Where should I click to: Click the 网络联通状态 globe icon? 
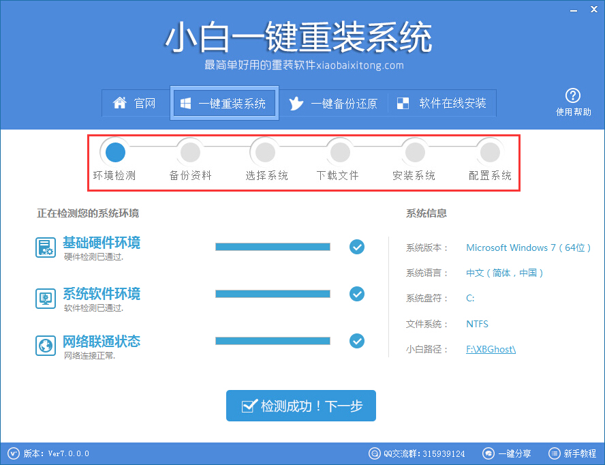click(x=45, y=345)
